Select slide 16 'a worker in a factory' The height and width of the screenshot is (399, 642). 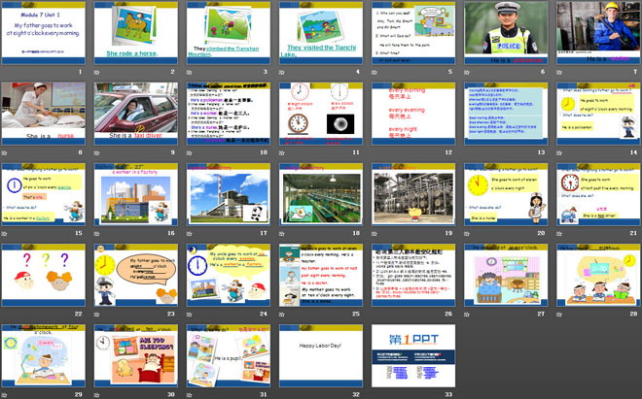(136, 194)
